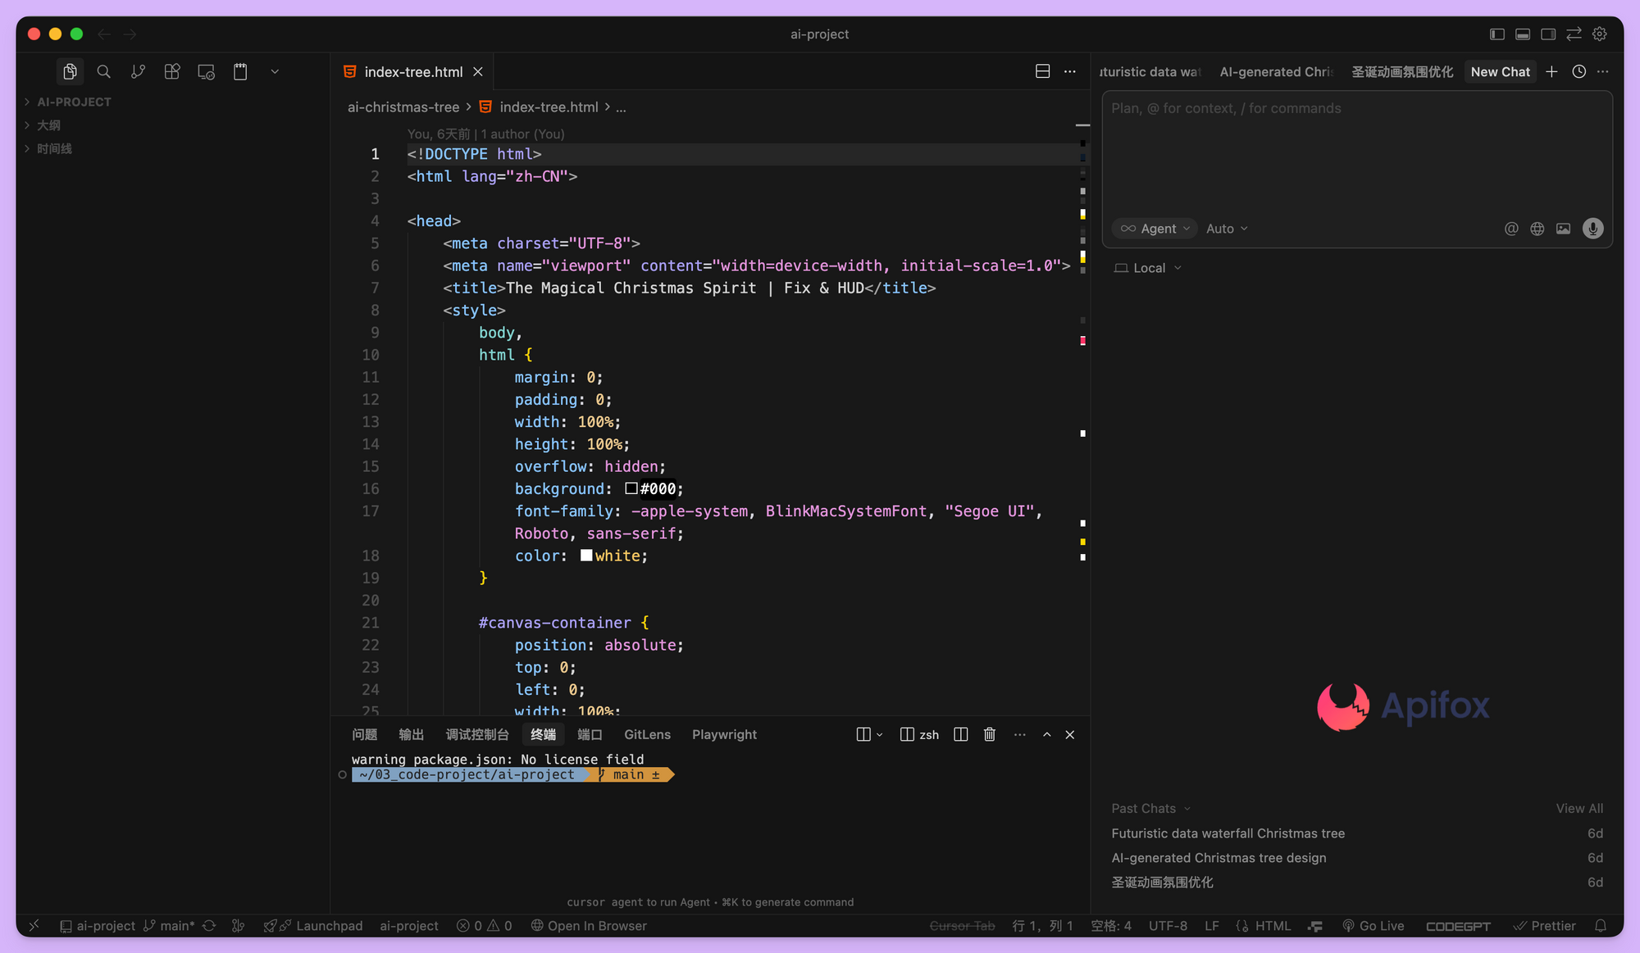Viewport: 1640px width, 953px height.
Task: Click the chat prompt input field
Action: (x=1356, y=152)
